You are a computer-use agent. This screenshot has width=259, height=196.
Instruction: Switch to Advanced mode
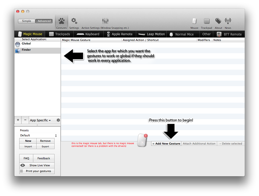pos(44,21)
